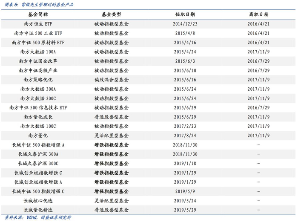Viewport: 298px width, 222px height.
Task: Select fund name 南方中证高铁产业
Action: click(38, 70)
